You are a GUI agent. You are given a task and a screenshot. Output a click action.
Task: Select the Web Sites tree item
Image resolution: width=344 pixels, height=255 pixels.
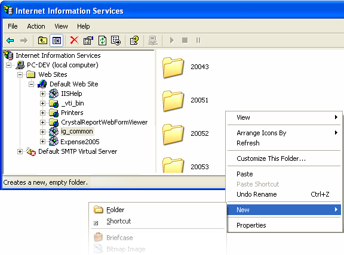(53, 74)
